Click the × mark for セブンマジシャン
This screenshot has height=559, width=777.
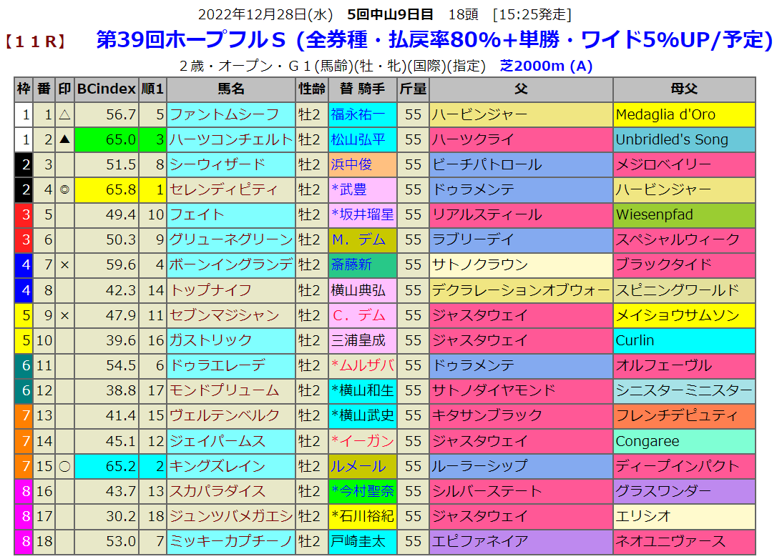pos(64,315)
